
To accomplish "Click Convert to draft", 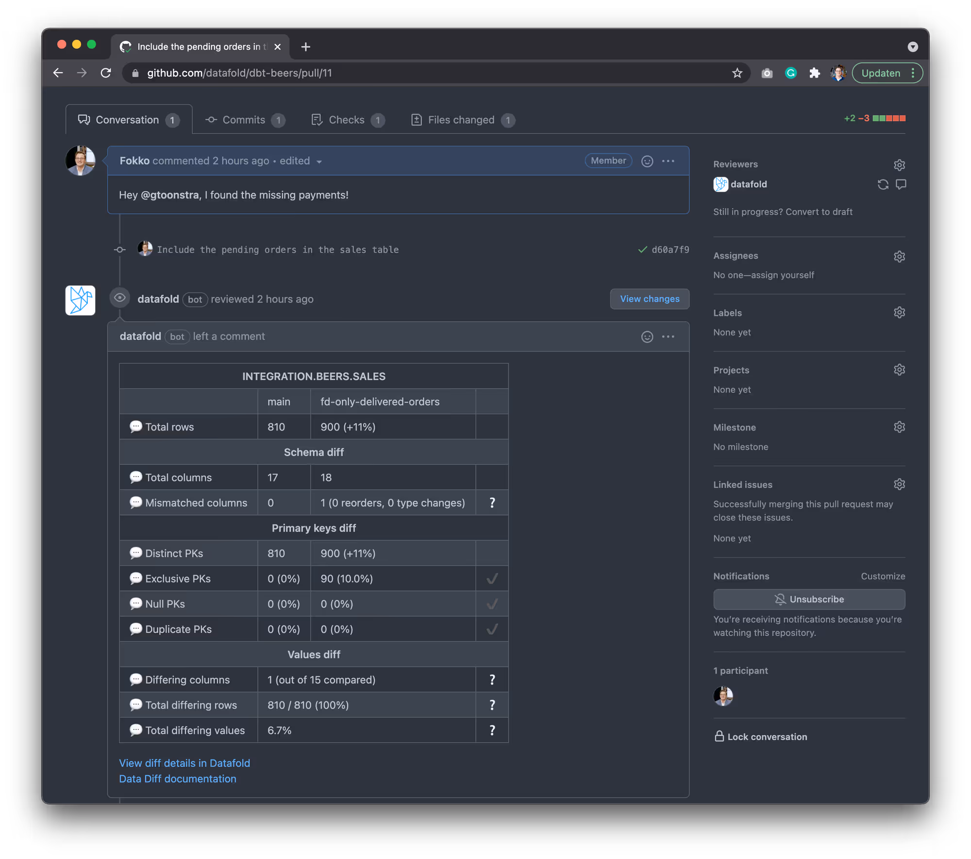I will pyautogui.click(x=819, y=212).
